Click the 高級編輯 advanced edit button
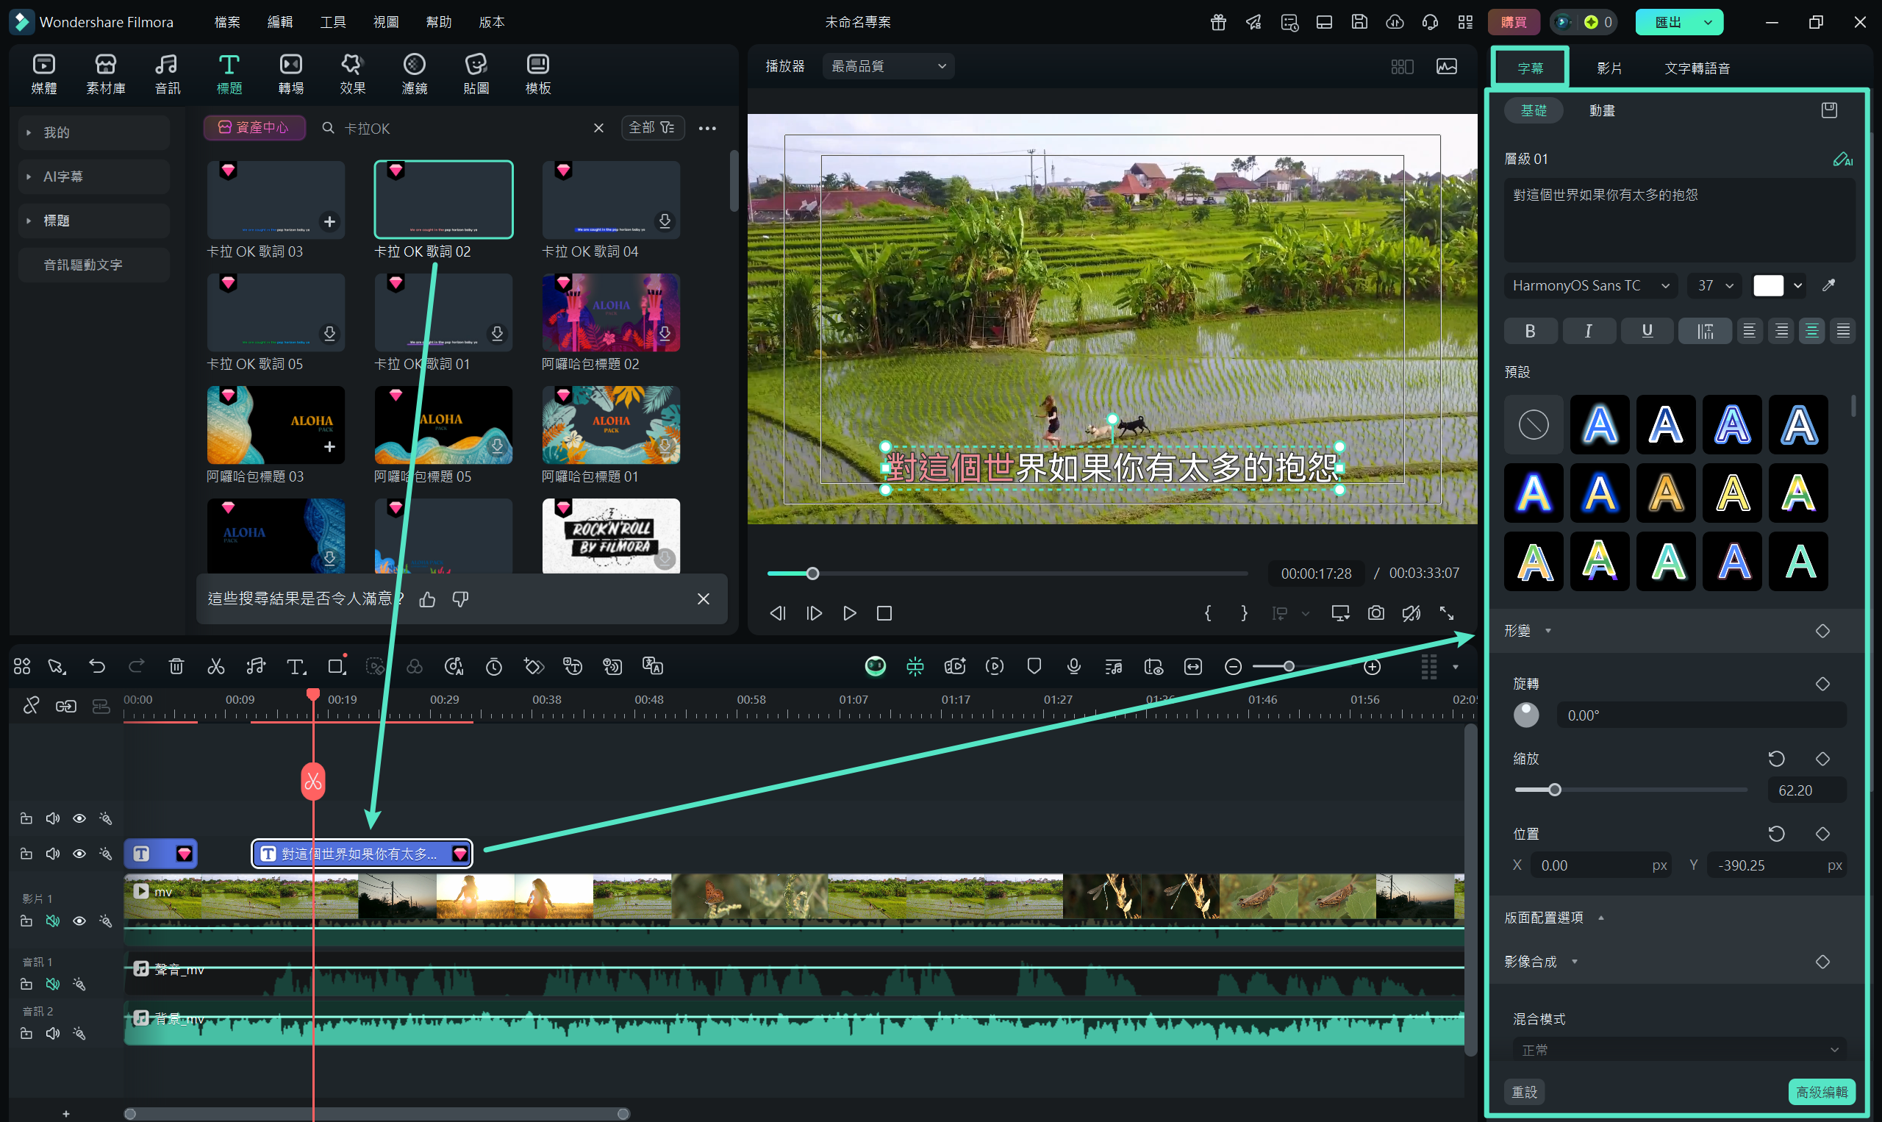 pyautogui.click(x=1822, y=1092)
